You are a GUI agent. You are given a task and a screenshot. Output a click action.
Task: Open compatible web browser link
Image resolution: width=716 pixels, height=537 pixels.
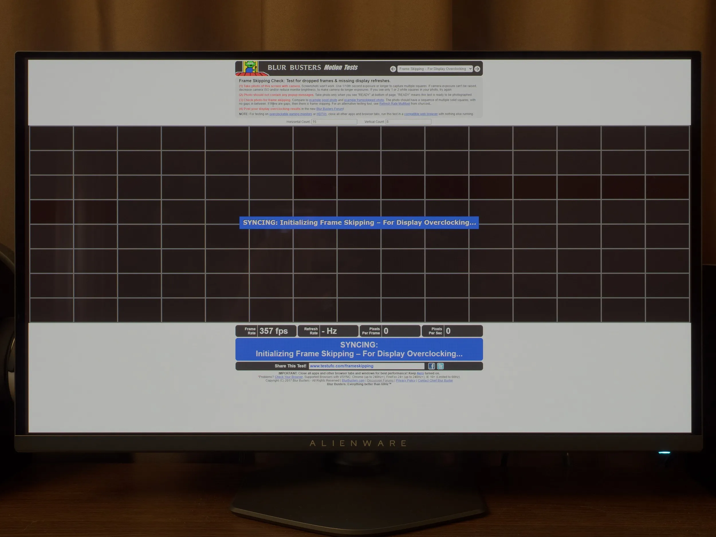pos(420,114)
